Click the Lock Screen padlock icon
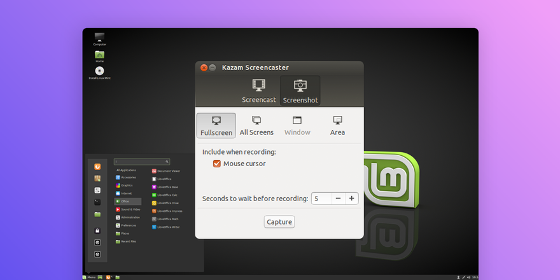The height and width of the screenshot is (280, 560). click(x=97, y=231)
